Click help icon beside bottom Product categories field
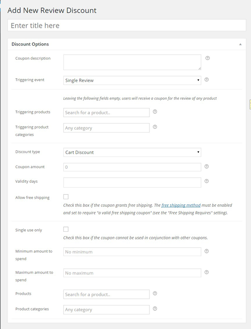Image resolution: width=251 pixels, height=329 pixels. click(x=155, y=308)
